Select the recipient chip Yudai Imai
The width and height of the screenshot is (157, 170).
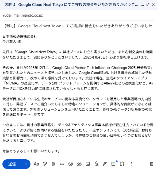pos(23,15)
